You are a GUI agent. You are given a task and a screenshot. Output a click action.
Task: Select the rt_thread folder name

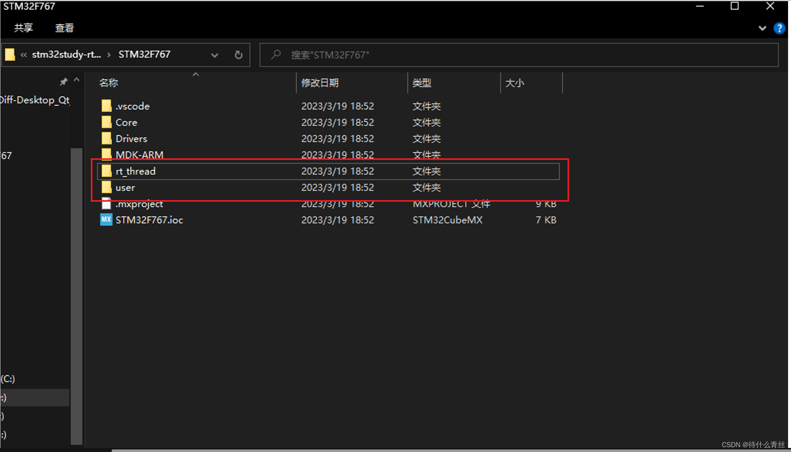click(135, 171)
